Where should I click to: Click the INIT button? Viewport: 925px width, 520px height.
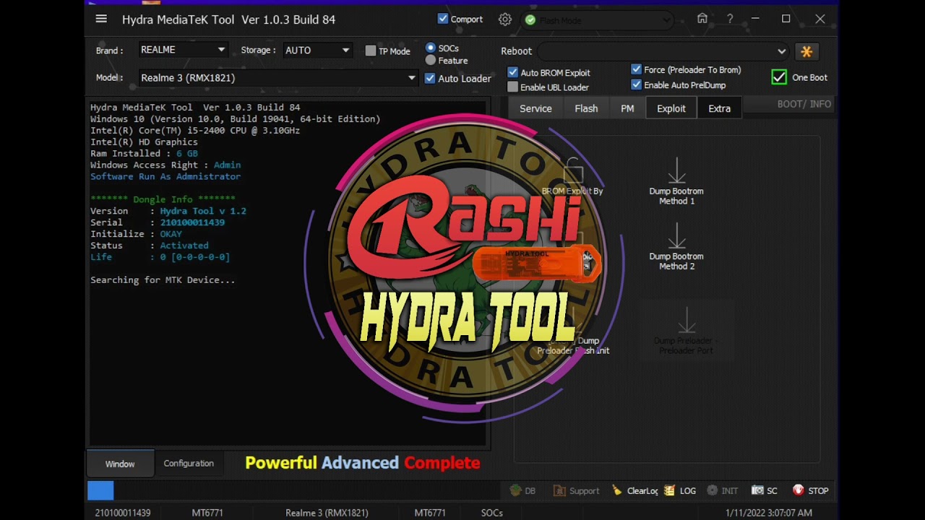[723, 490]
